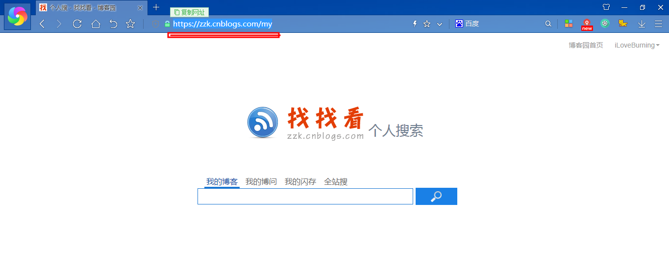Viewport: 669px width, 278px height.
Task: Open the browser hamburger menu
Action: [x=658, y=24]
